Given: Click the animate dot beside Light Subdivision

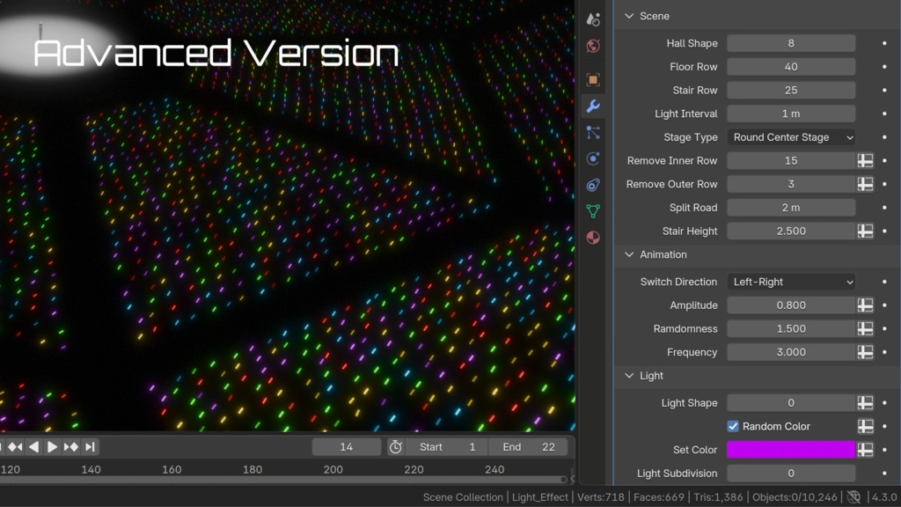Looking at the screenshot, I should click(884, 473).
